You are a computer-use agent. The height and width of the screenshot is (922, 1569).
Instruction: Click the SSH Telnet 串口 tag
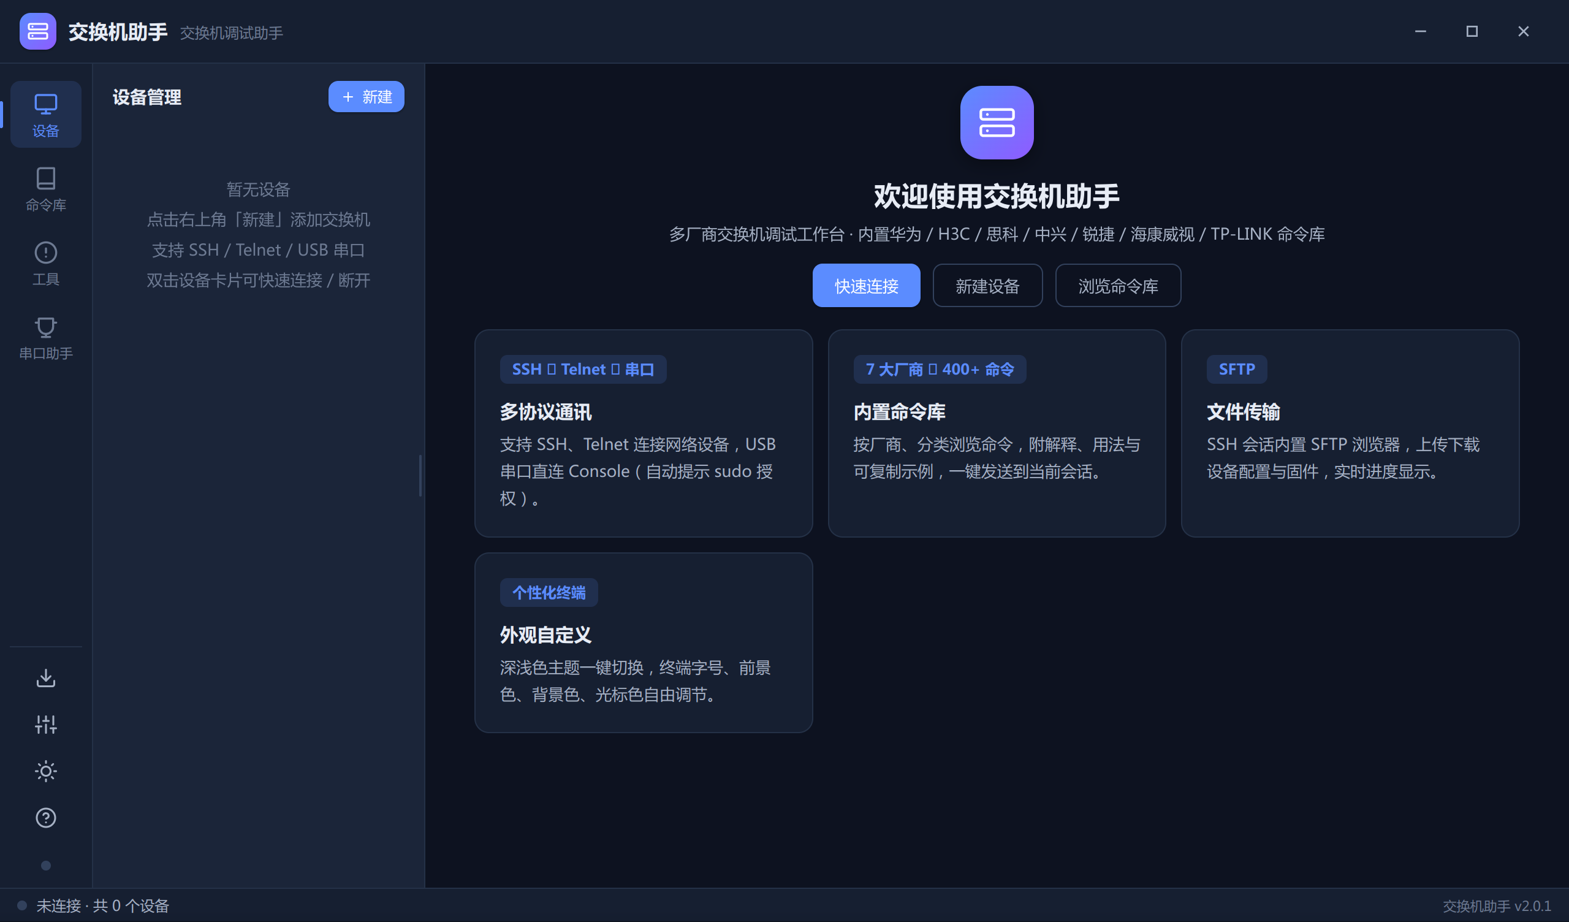pos(583,370)
